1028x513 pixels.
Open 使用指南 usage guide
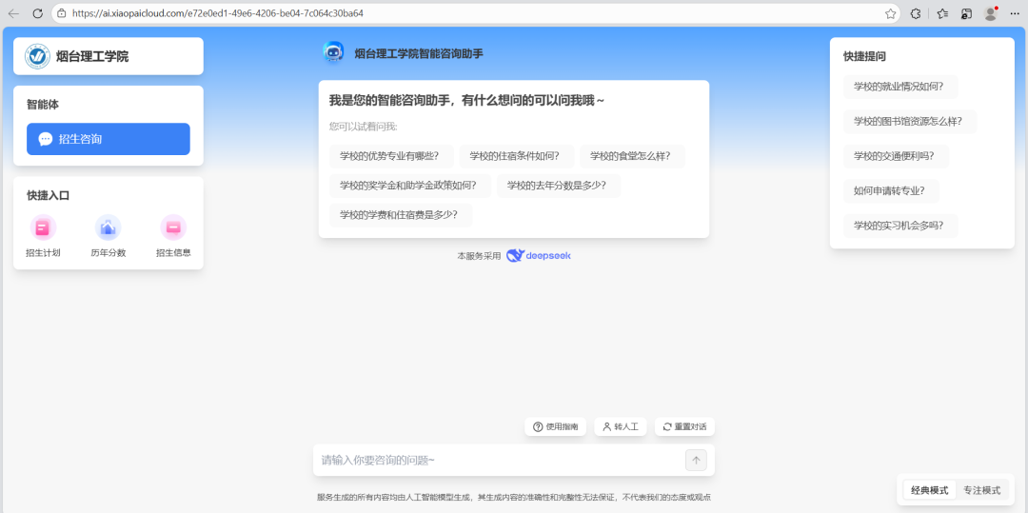[x=555, y=426]
